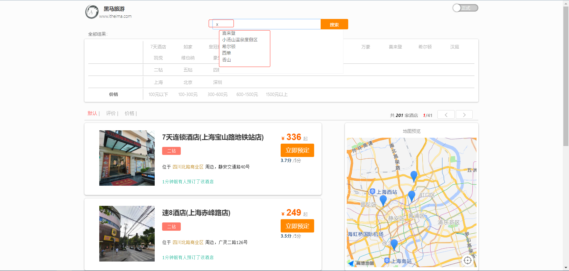Filter by 如家 brand

click(188, 47)
